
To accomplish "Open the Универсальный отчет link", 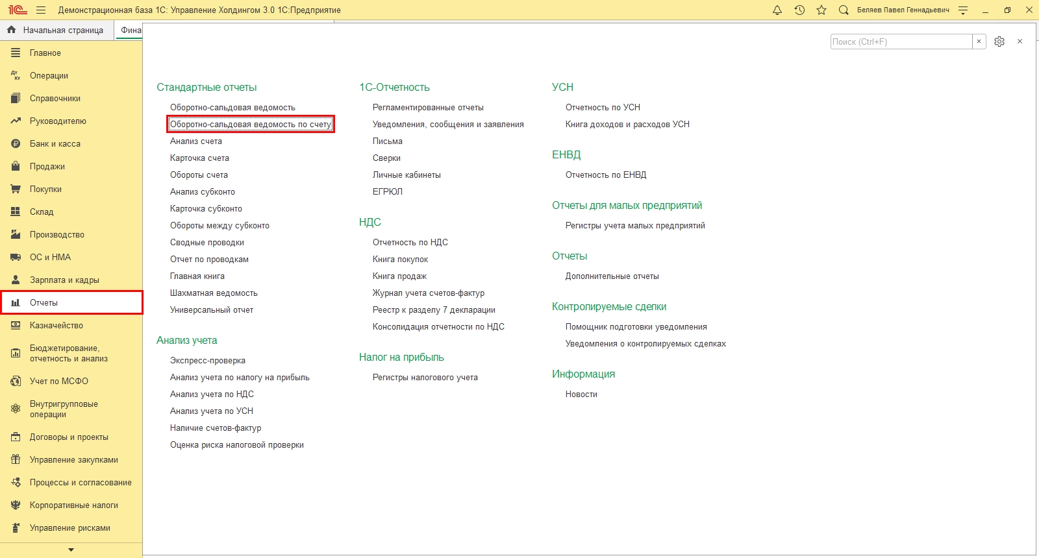I will [x=212, y=309].
